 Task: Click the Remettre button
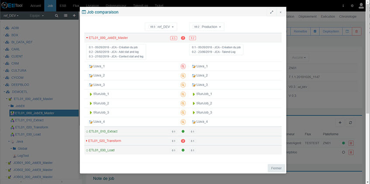(x=300, y=31)
